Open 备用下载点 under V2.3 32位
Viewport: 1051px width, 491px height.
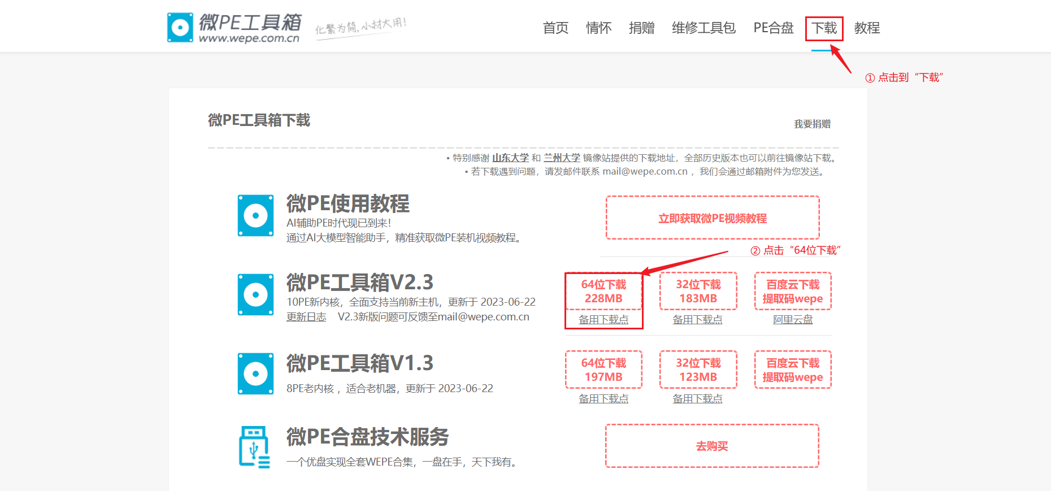698,320
